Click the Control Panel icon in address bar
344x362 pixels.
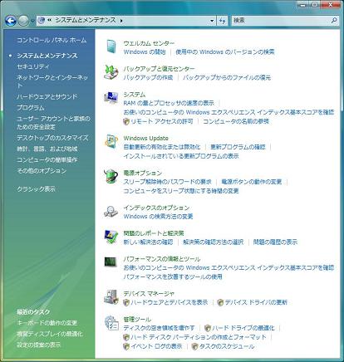pos(42,20)
